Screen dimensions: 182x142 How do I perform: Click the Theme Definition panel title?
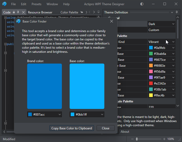point(116,12)
